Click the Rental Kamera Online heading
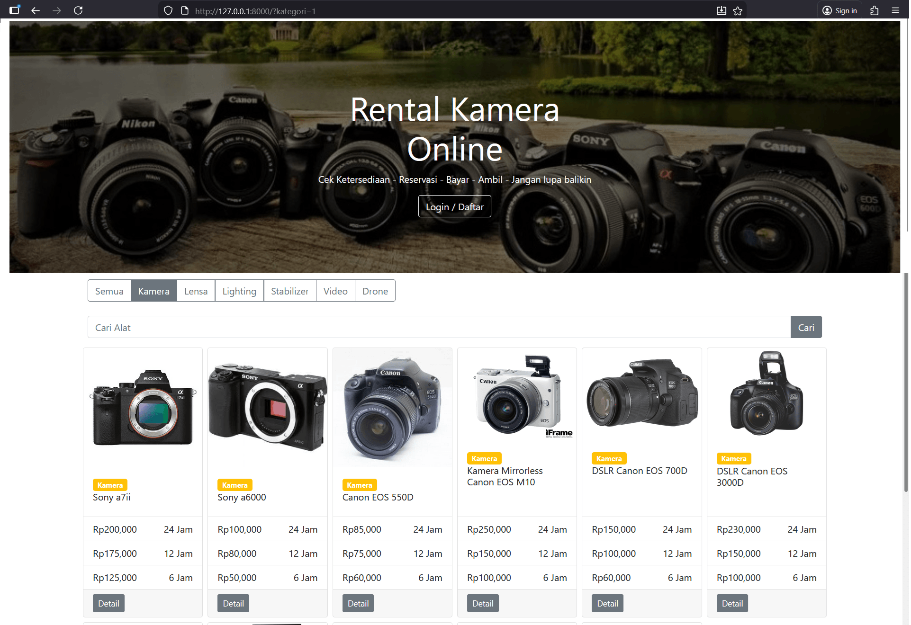This screenshot has height=625, width=911. (454, 129)
